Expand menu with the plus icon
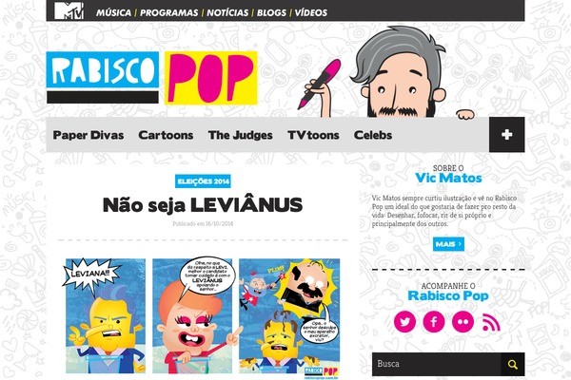 point(507,135)
